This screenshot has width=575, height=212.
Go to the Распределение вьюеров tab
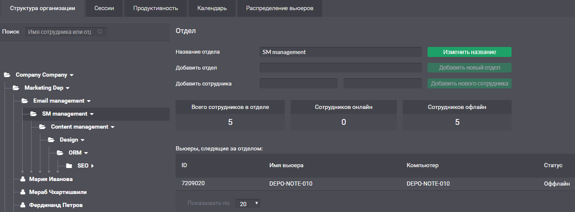tap(279, 8)
